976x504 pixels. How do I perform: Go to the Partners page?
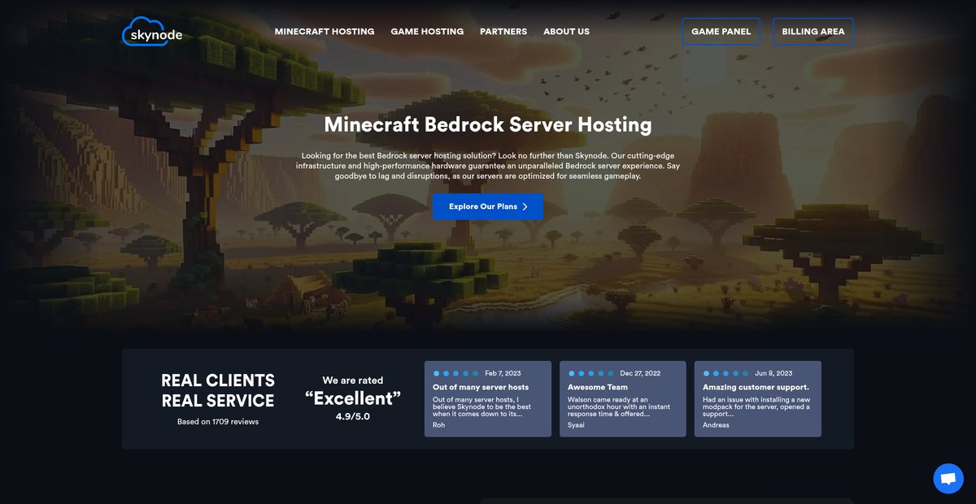(x=503, y=32)
